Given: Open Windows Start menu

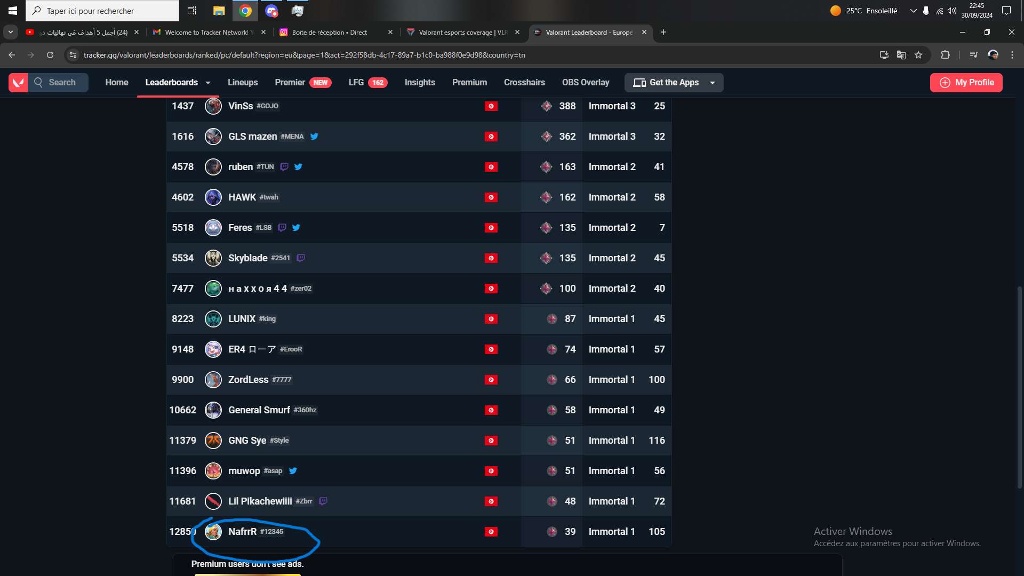Looking at the screenshot, I should pos(13,11).
